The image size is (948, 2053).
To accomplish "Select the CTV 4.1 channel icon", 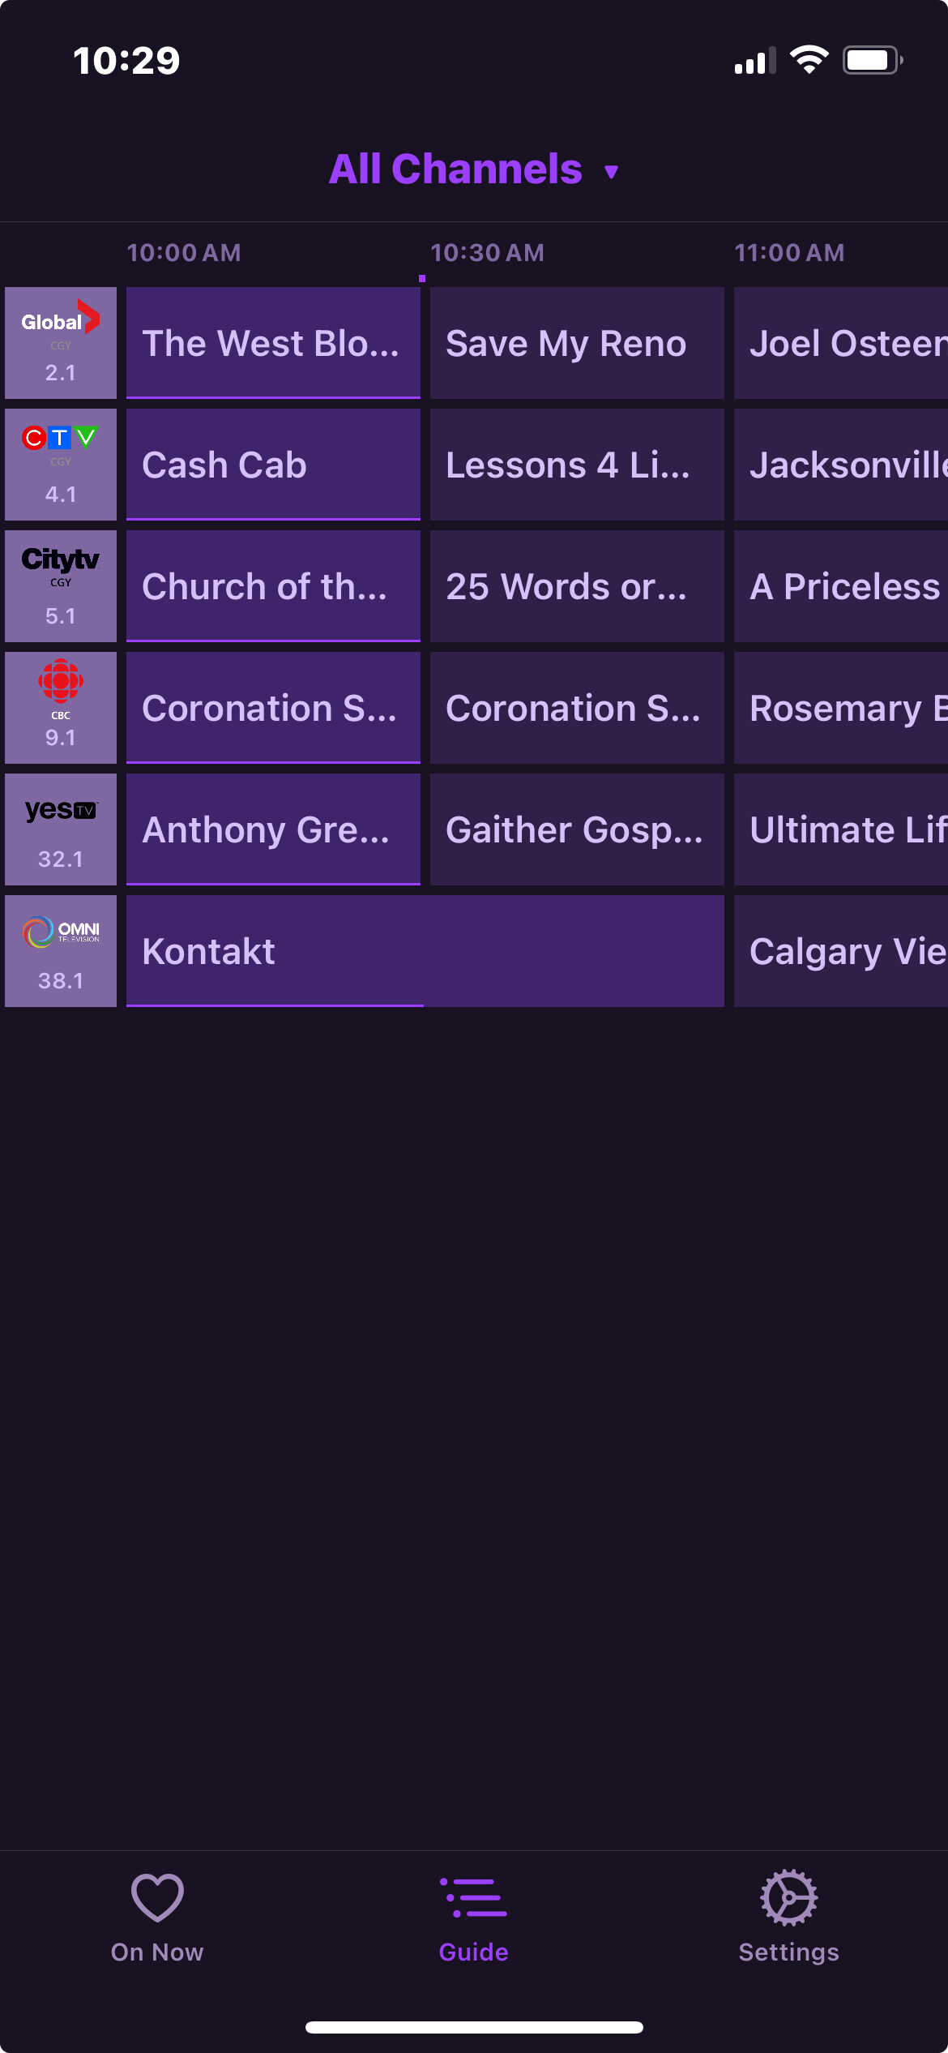I will [61, 464].
